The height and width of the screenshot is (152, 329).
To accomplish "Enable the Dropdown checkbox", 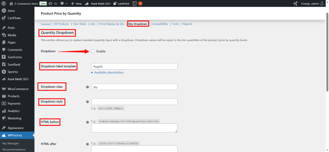I will coord(93,51).
